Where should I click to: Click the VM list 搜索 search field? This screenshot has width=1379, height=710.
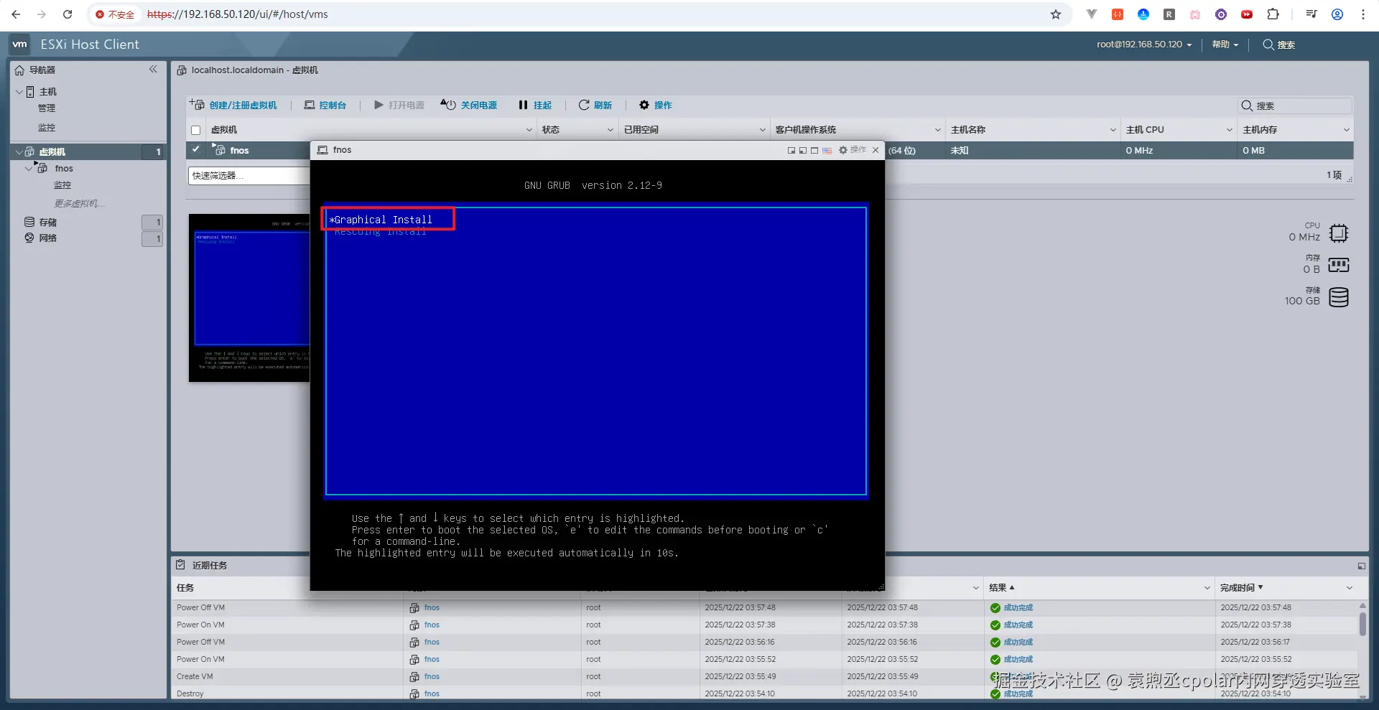(x=1296, y=106)
